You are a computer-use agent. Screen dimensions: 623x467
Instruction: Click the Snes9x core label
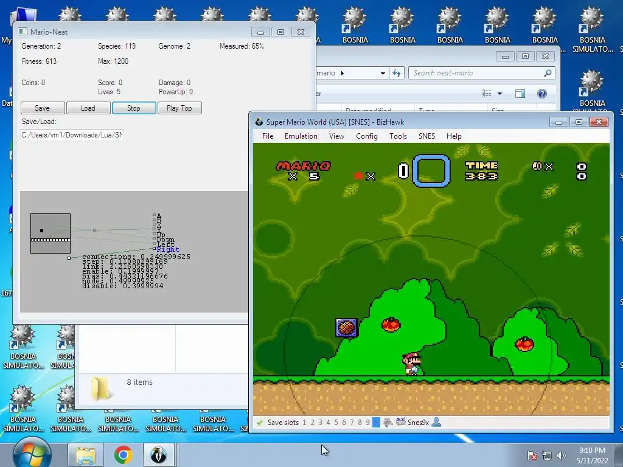click(x=418, y=423)
